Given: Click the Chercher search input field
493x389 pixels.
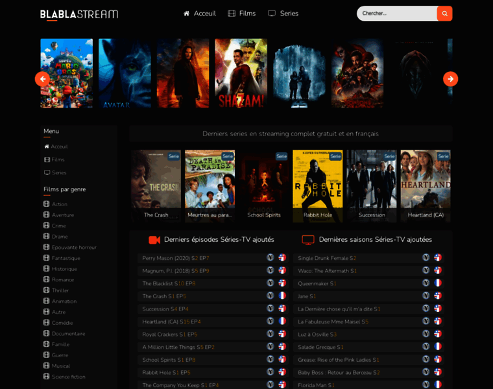Looking at the screenshot, I should [397, 14].
